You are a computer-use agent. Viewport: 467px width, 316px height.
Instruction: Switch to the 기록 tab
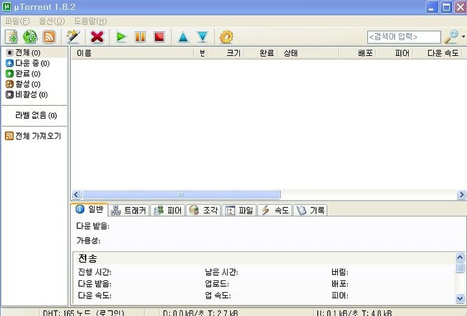tap(310, 210)
